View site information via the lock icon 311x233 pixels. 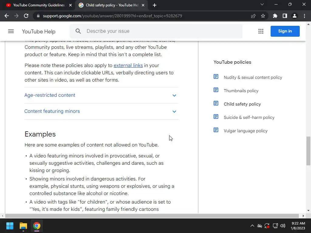[x=38, y=16]
